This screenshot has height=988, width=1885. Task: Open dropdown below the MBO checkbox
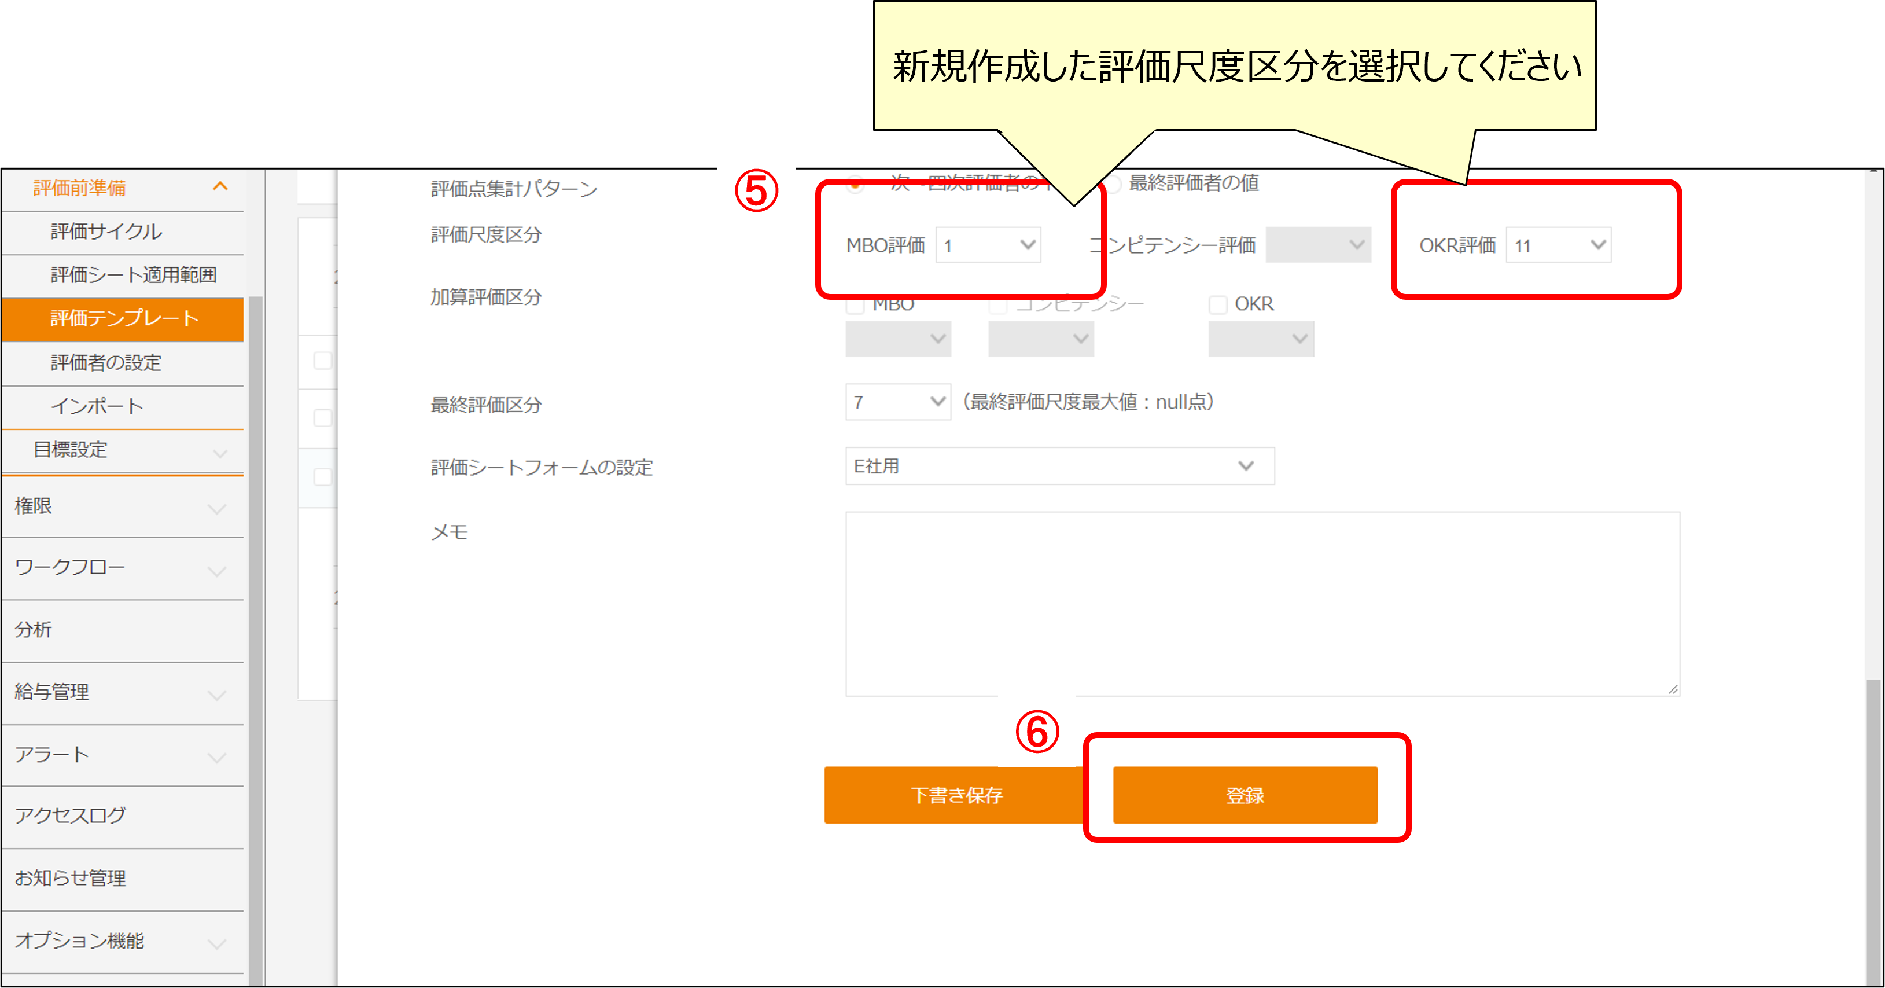click(x=898, y=339)
